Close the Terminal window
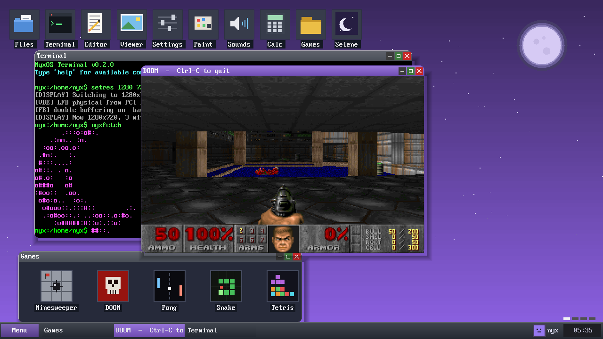The height and width of the screenshot is (339, 603). [407, 56]
